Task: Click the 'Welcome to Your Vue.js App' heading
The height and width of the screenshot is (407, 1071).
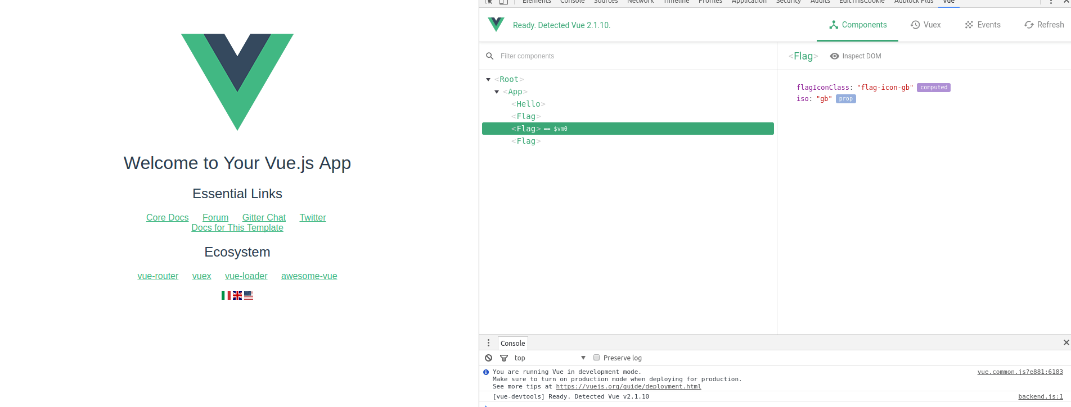Action: coord(237,163)
